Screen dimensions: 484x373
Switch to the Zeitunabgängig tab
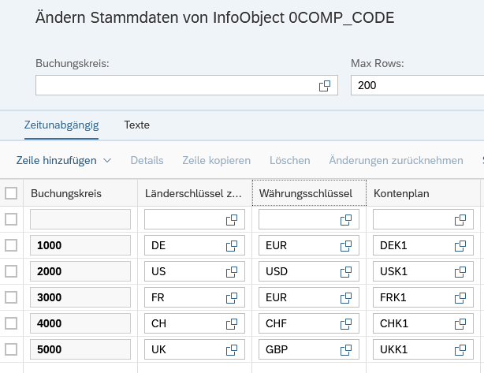61,125
